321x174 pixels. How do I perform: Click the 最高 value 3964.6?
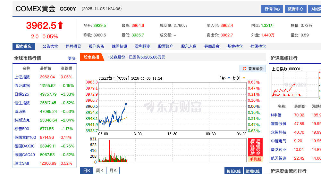138,26
